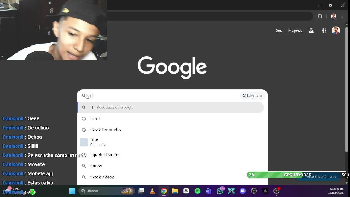The image size is (350, 197).
Task: Click the Google search text field
Action: (164, 96)
